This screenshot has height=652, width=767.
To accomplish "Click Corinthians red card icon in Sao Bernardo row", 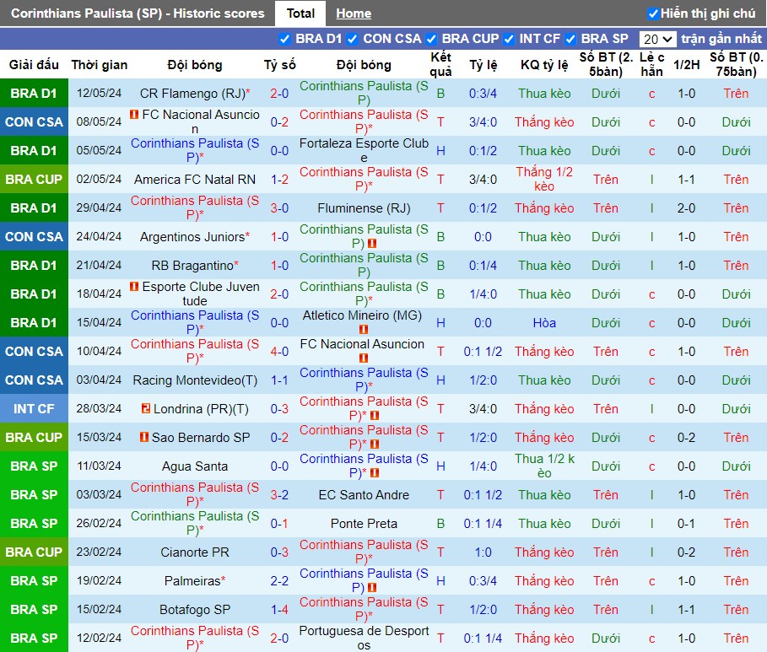I will pos(375,445).
